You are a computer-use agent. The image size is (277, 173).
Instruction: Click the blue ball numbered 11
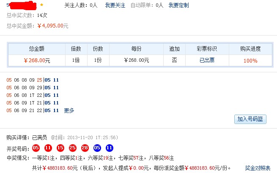[x=110, y=148]
